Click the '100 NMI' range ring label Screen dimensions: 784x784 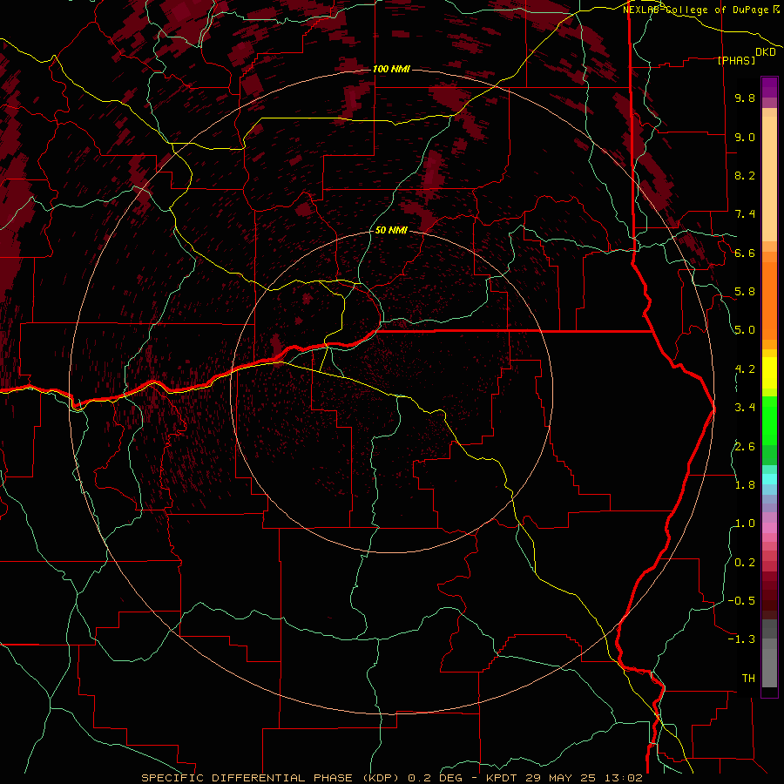coord(391,69)
